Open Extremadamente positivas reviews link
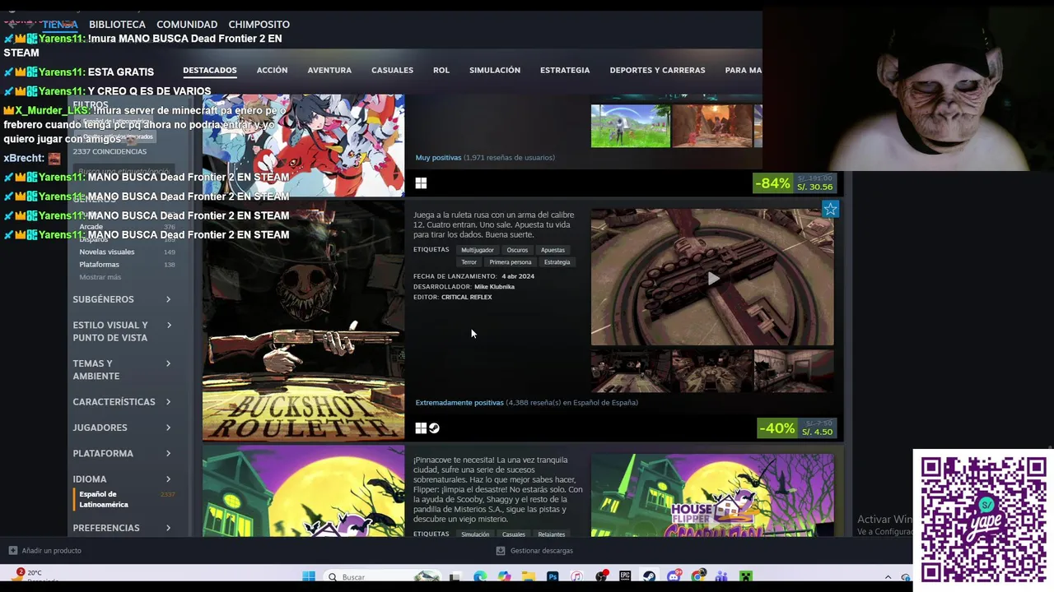1054x592 pixels. [459, 403]
